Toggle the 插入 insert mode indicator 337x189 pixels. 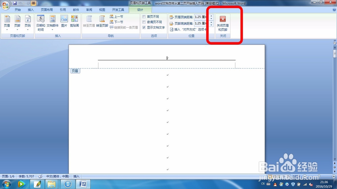(76, 176)
